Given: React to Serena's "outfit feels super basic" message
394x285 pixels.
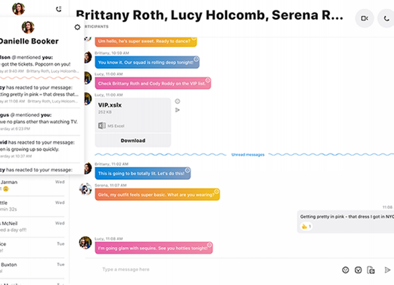Looking at the screenshot, I should pos(216,192).
